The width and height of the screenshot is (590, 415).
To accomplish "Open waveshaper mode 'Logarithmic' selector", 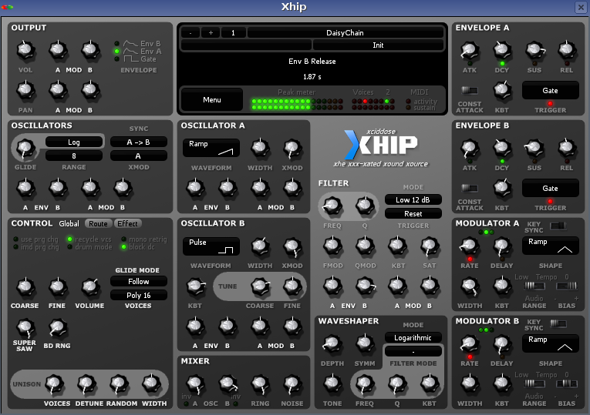I will tap(413, 338).
